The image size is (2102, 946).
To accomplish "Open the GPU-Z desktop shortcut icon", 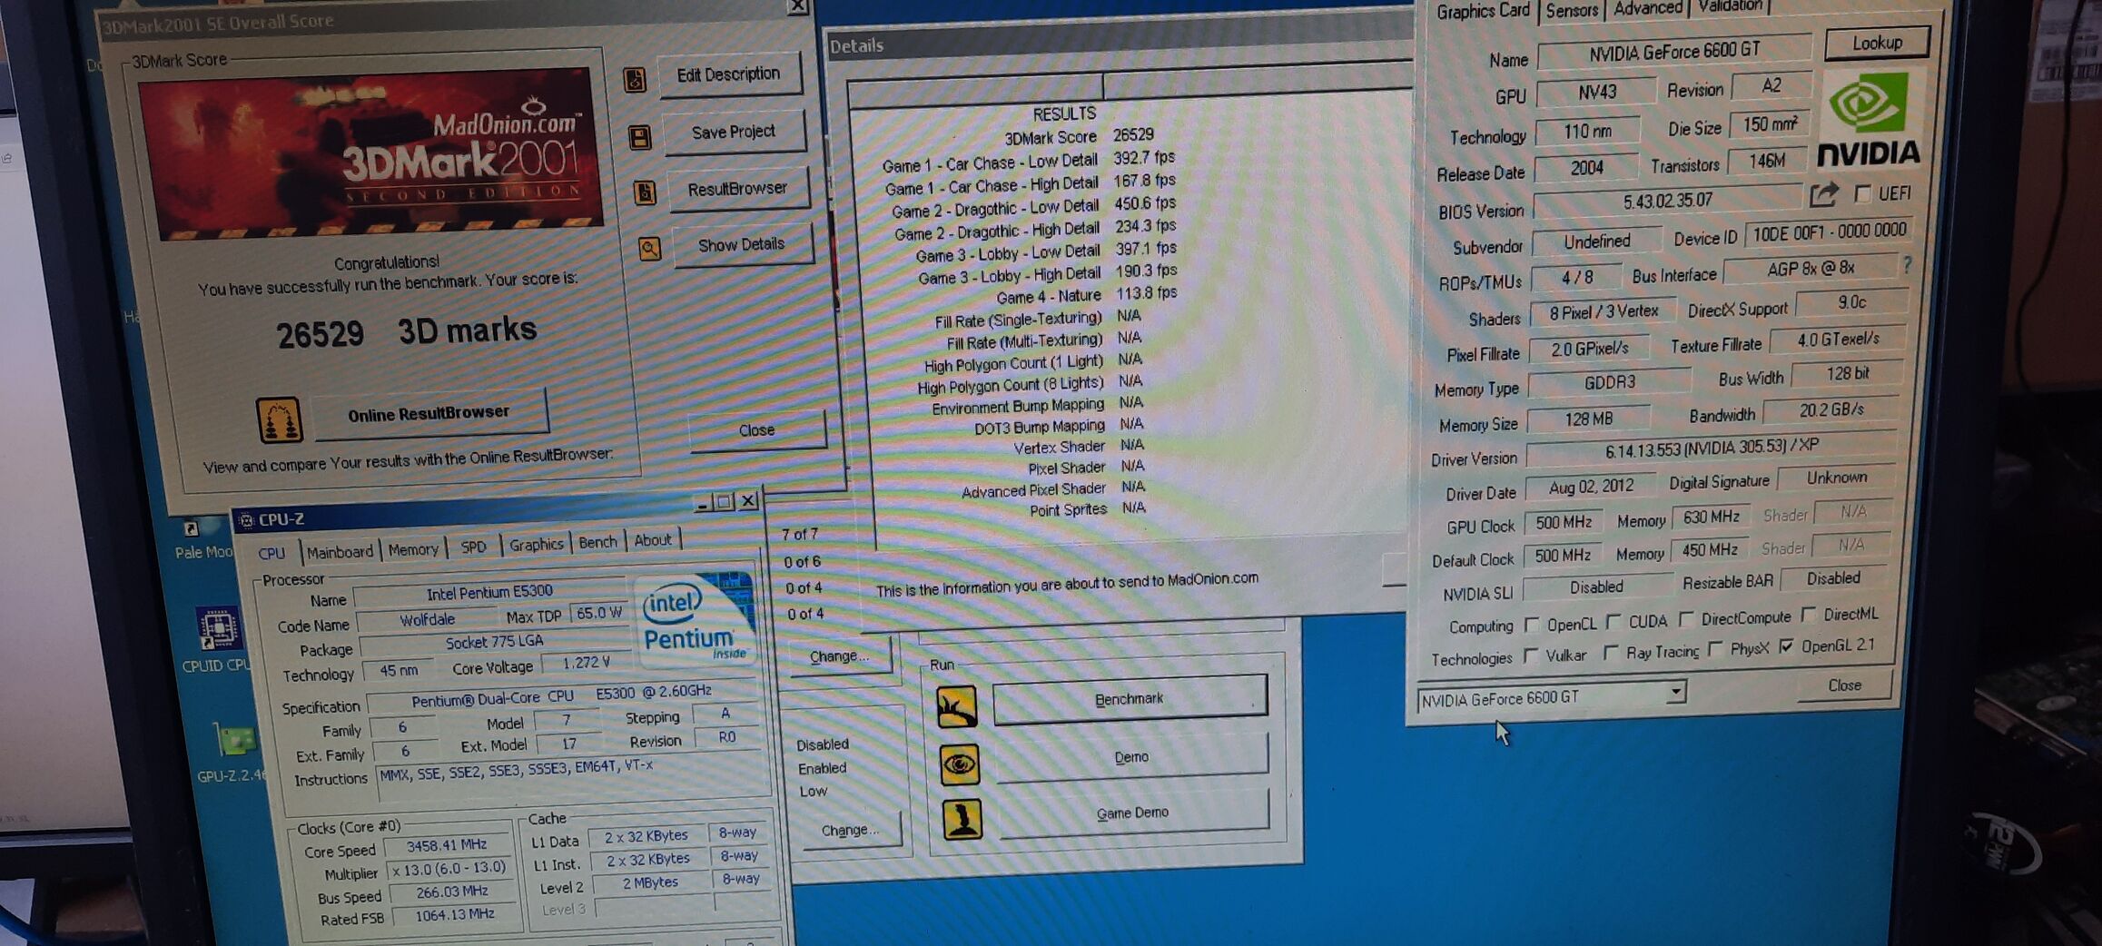I will 234,742.
